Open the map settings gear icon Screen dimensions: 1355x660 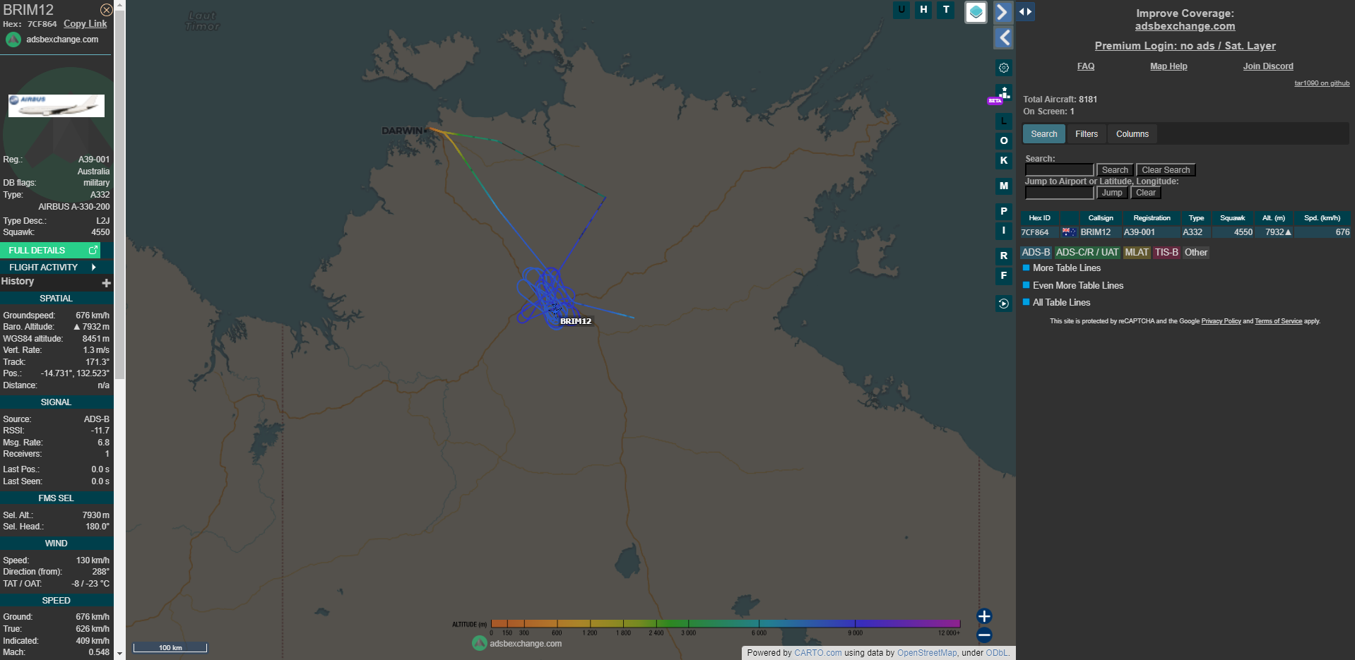(1004, 68)
